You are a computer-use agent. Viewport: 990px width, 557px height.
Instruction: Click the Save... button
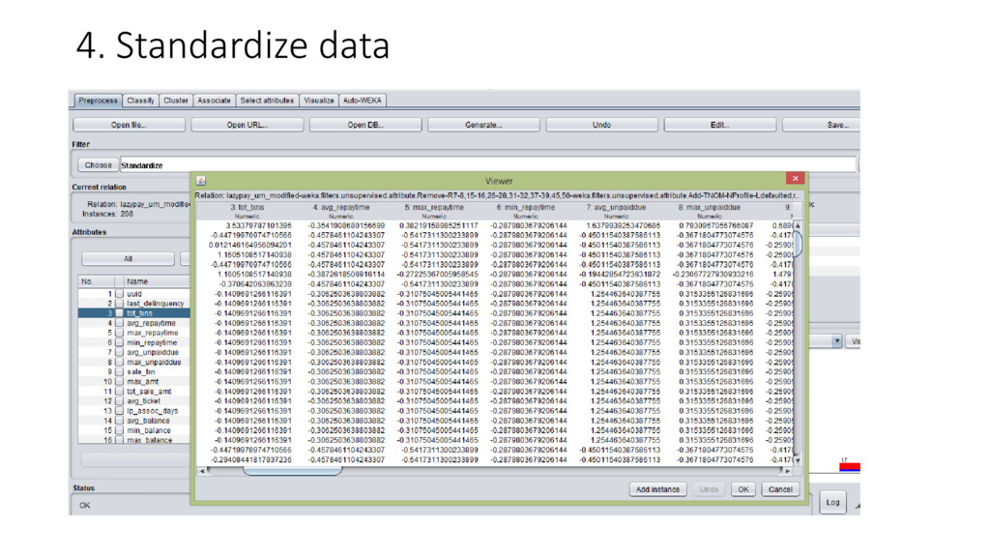pos(822,125)
